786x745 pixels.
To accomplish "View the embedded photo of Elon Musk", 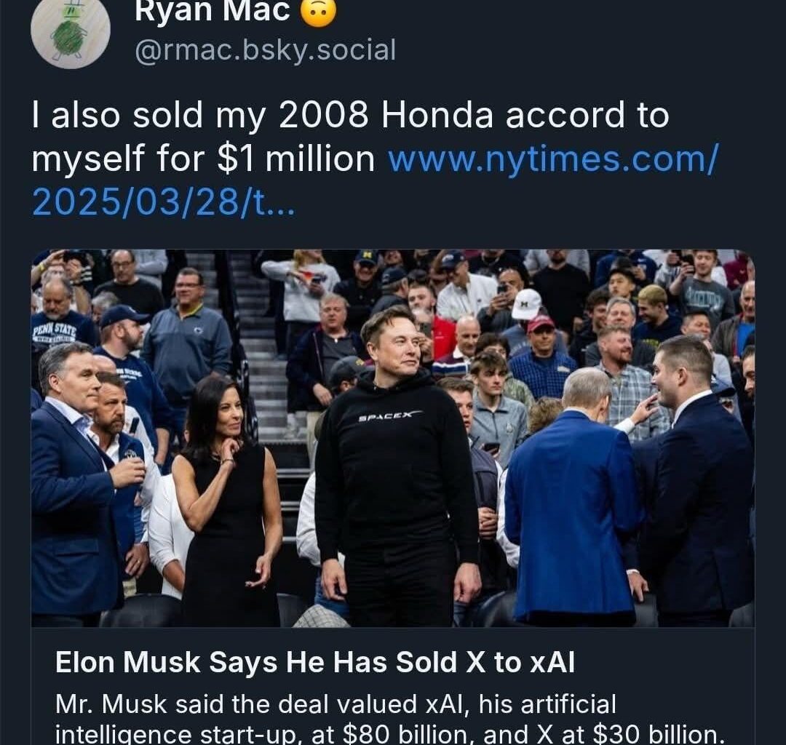I will 393,437.
